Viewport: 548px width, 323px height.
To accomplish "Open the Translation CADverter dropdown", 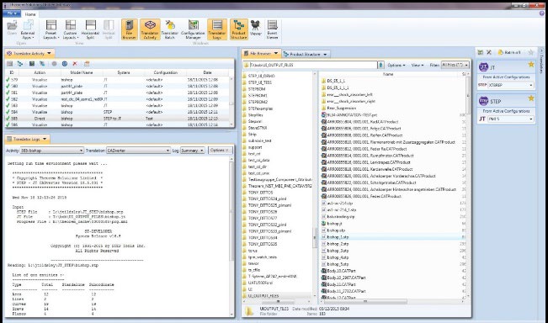I will tap(138, 151).
